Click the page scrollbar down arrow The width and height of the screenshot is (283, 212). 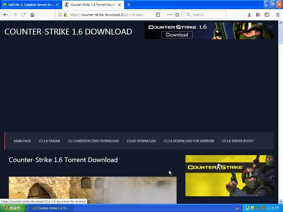point(281,201)
